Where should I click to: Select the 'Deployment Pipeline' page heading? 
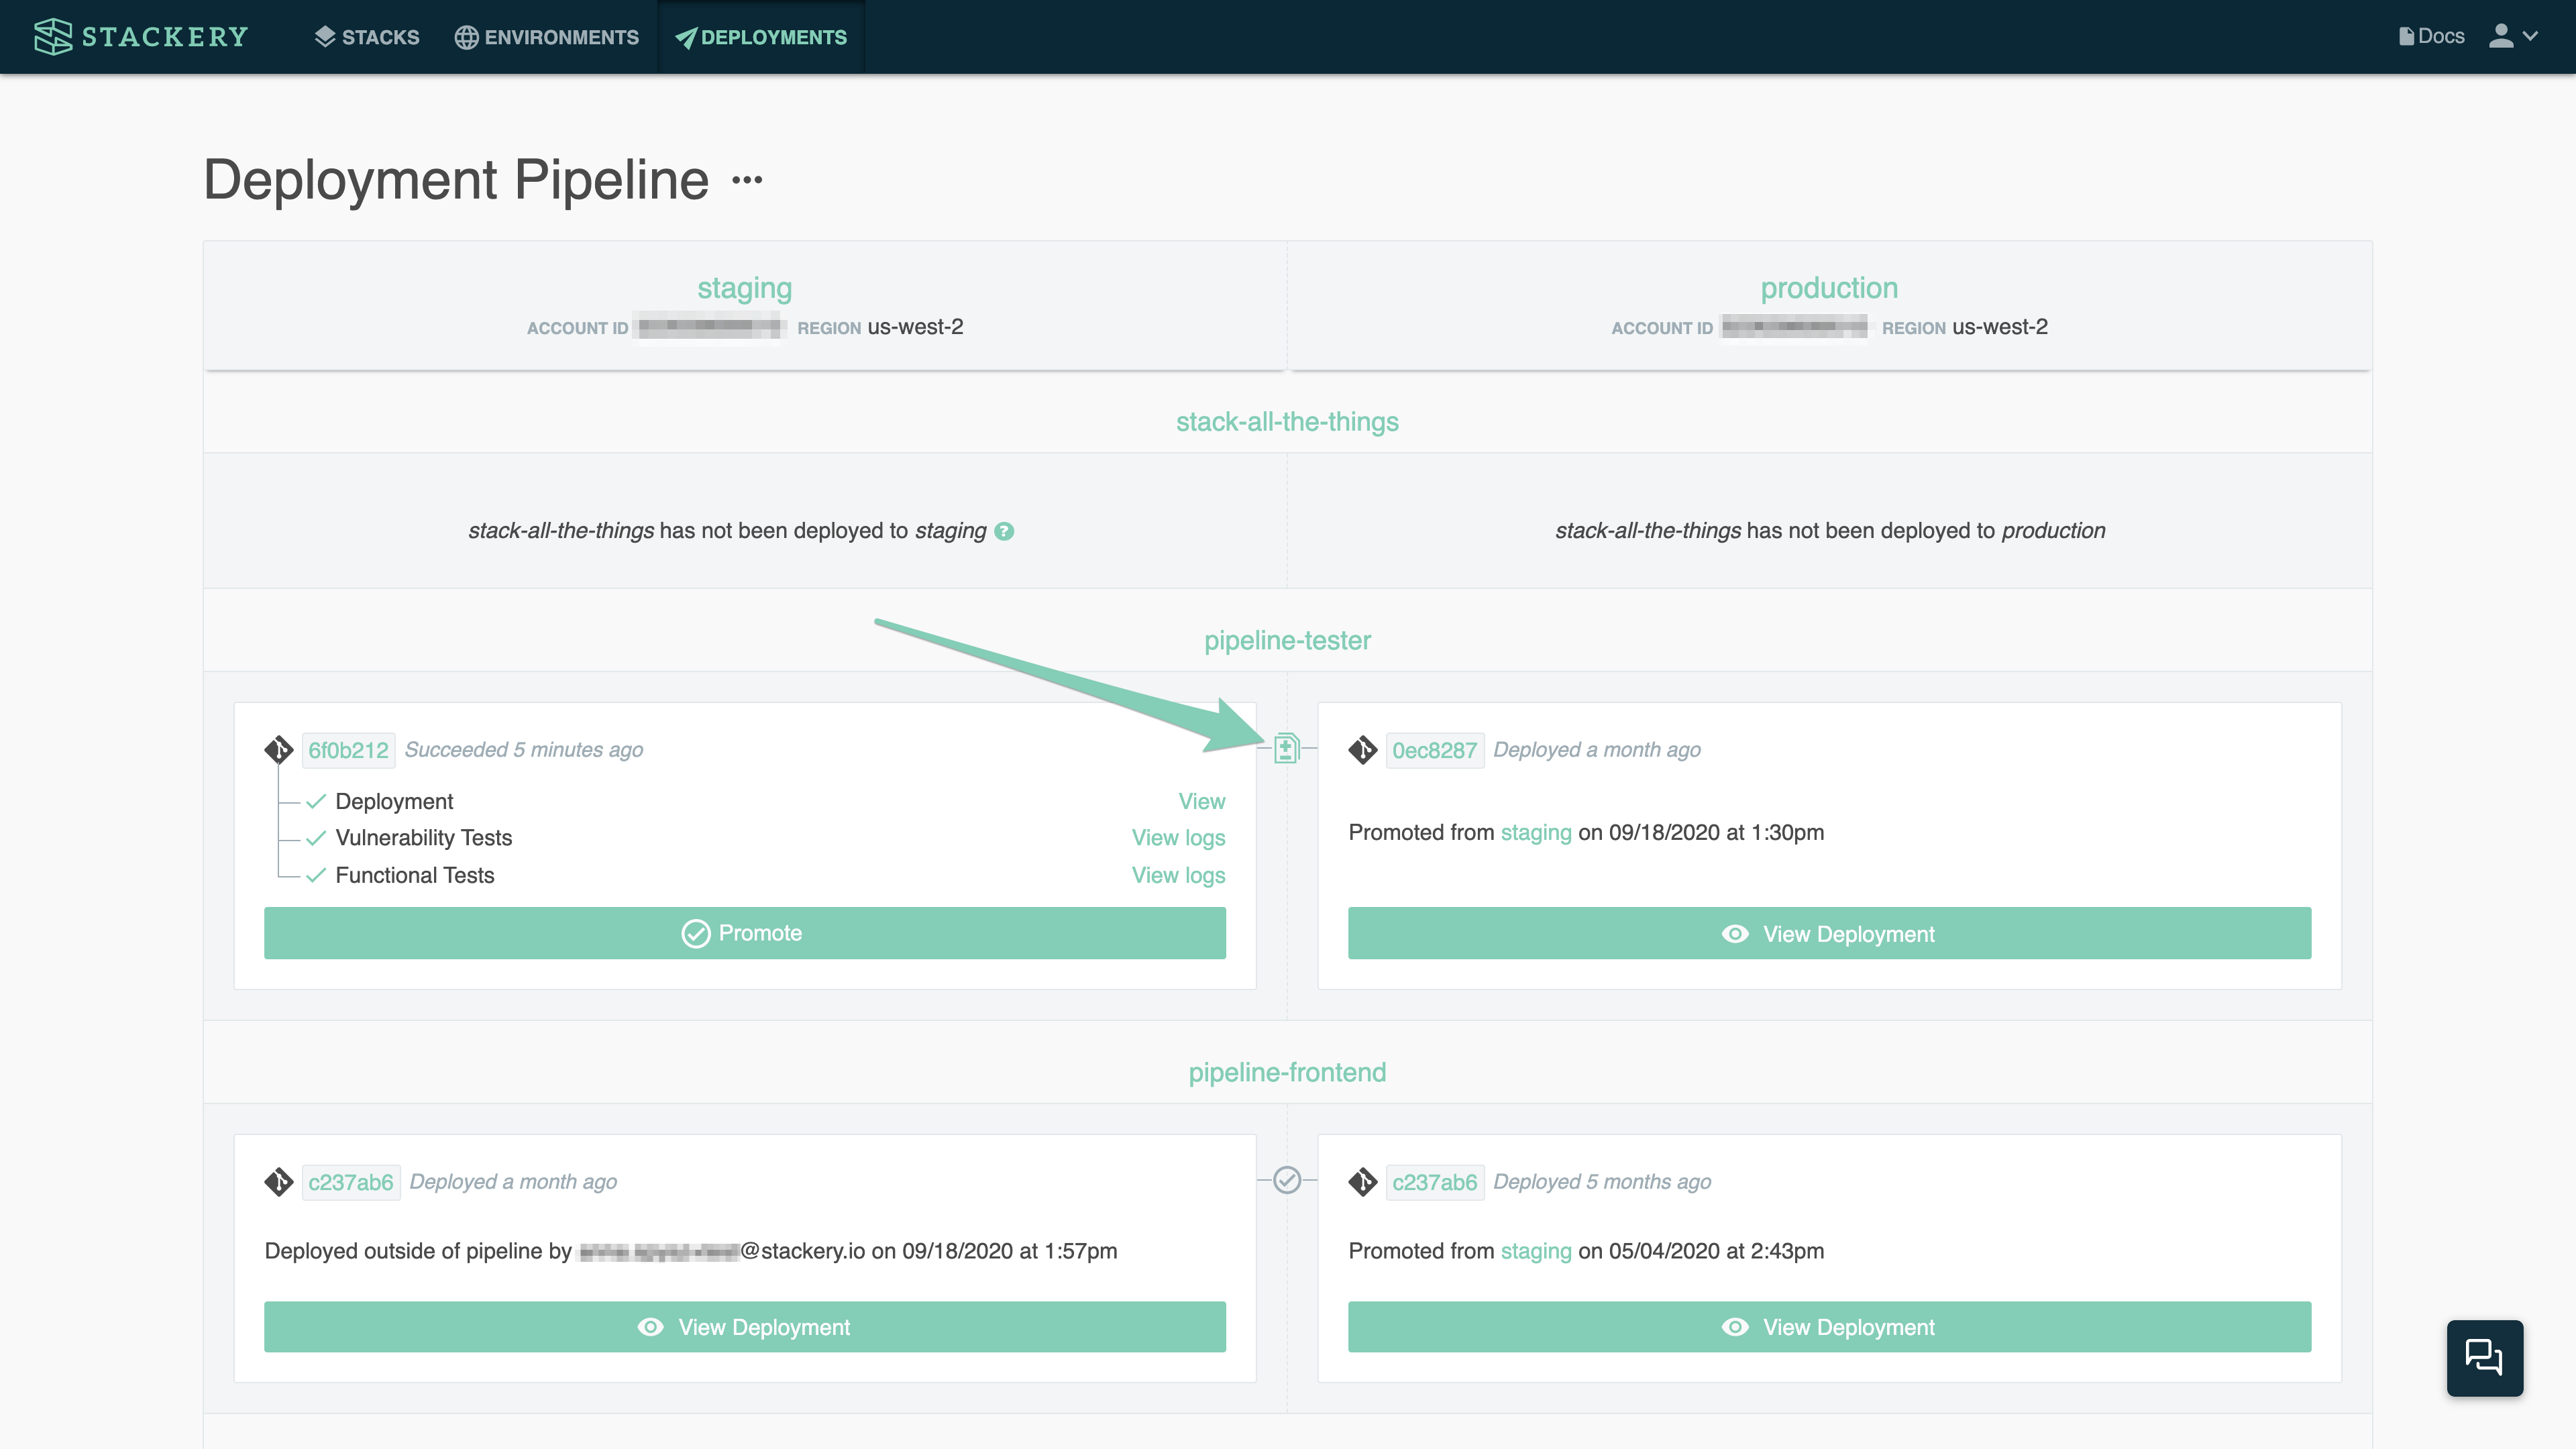(456, 180)
